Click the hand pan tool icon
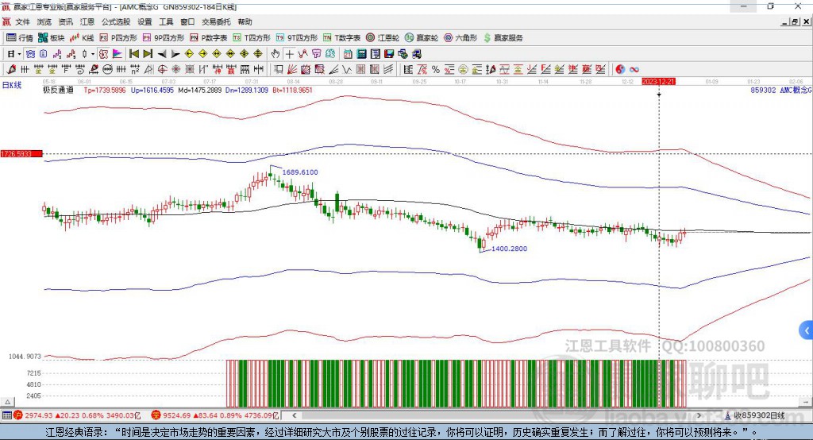Viewport: 813px width, 440px height. pyautogui.click(x=275, y=54)
